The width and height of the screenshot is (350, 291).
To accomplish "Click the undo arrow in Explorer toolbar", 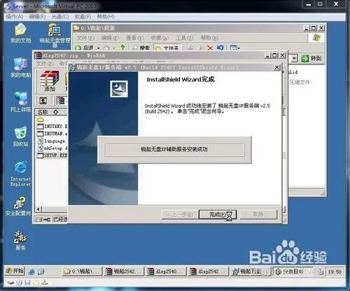I will tap(220, 48).
